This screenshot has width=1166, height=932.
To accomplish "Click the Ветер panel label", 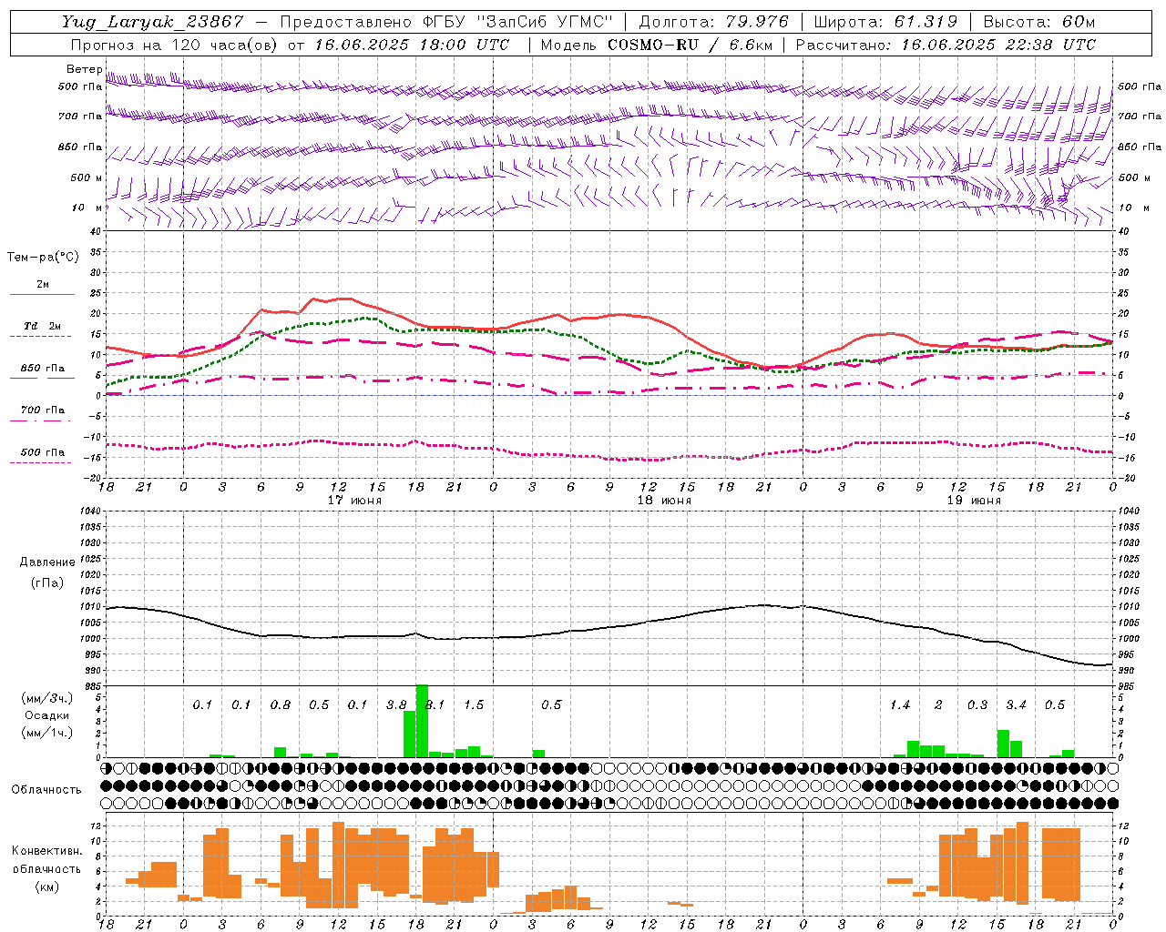I will click(84, 69).
